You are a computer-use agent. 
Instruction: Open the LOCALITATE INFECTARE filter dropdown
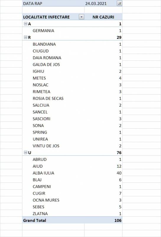82,17
